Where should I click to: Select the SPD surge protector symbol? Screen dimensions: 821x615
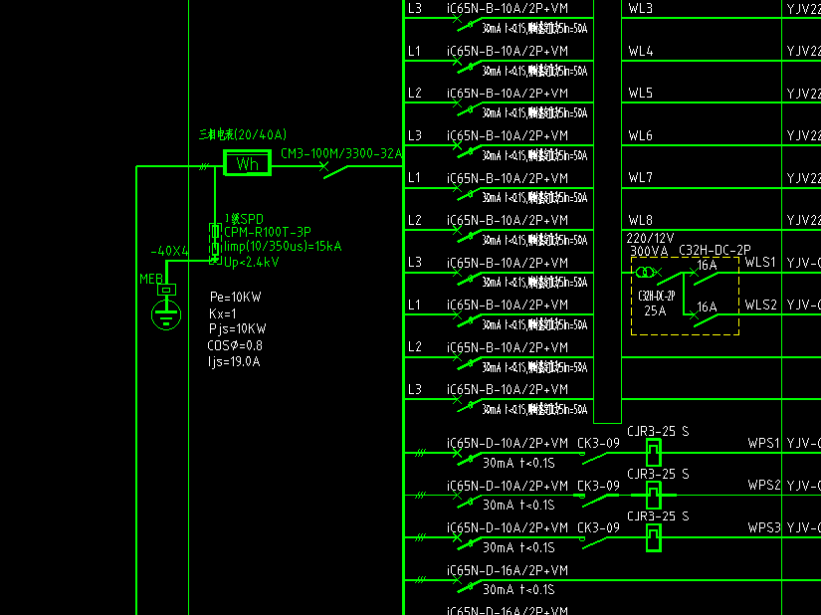[215, 244]
